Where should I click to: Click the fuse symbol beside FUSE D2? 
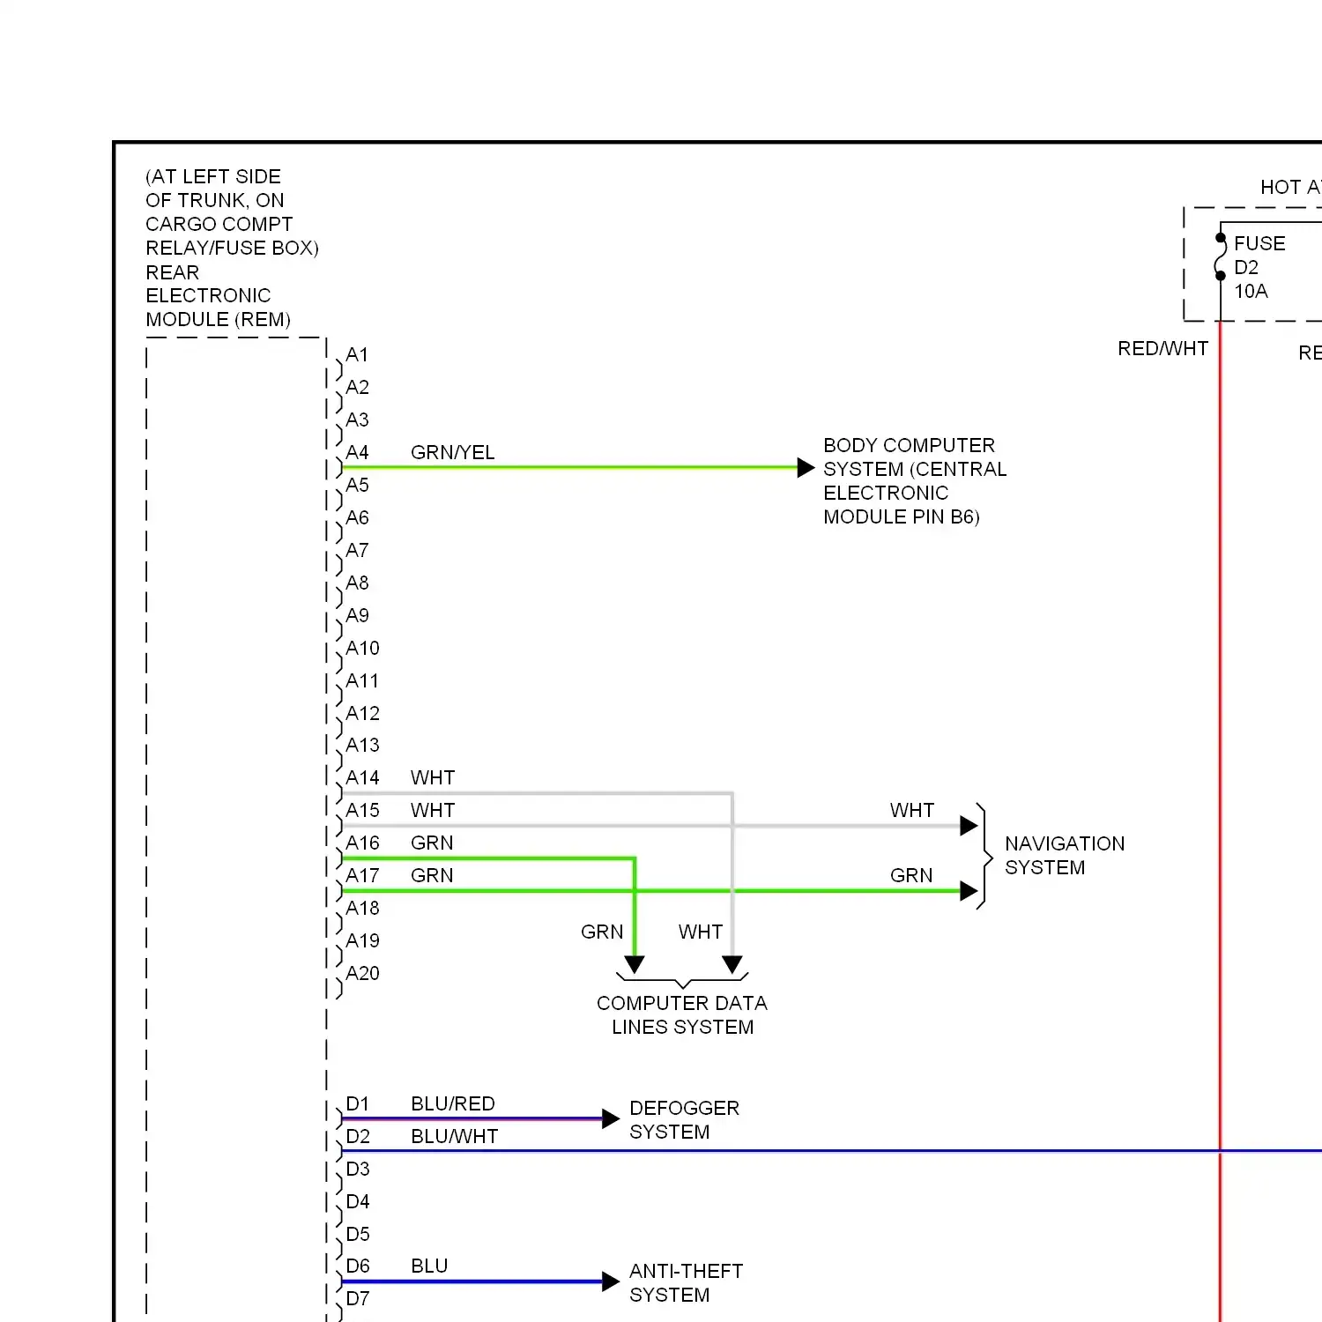click(1221, 256)
